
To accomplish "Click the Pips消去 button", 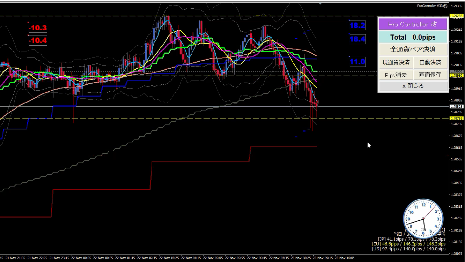I will pyautogui.click(x=396, y=75).
